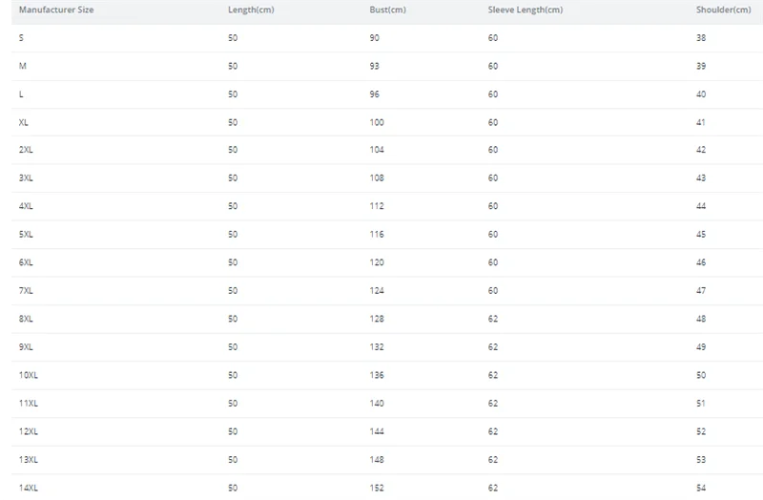Click the Shoulder(cm) column header
763x500 pixels.
(724, 10)
